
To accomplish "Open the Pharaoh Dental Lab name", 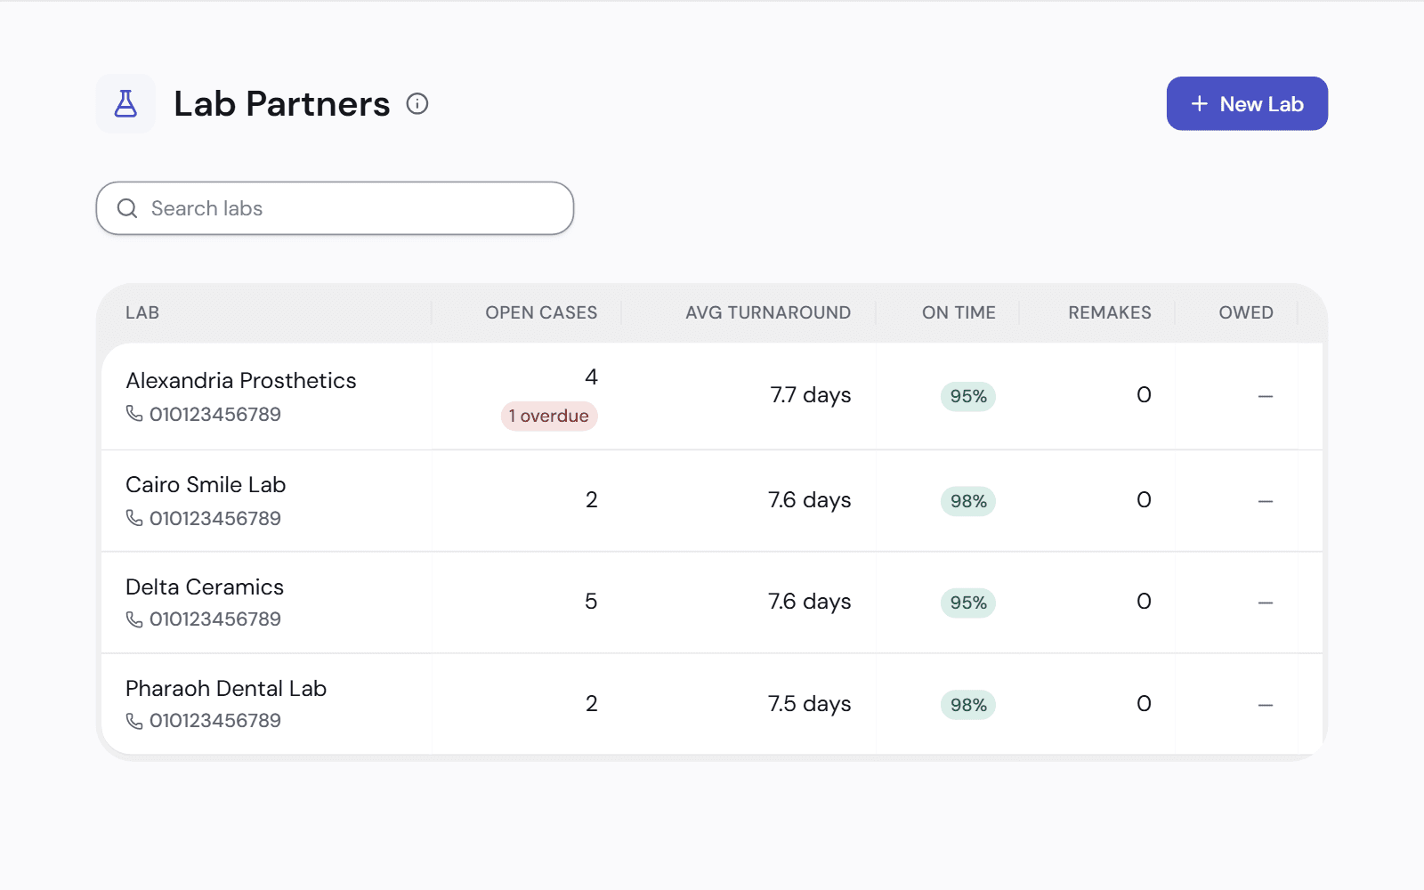I will (x=226, y=689).
